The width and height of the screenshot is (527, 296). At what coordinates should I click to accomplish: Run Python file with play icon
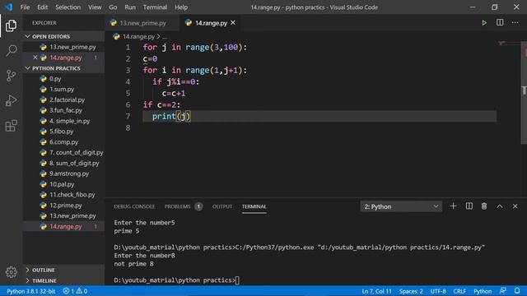[x=484, y=23]
